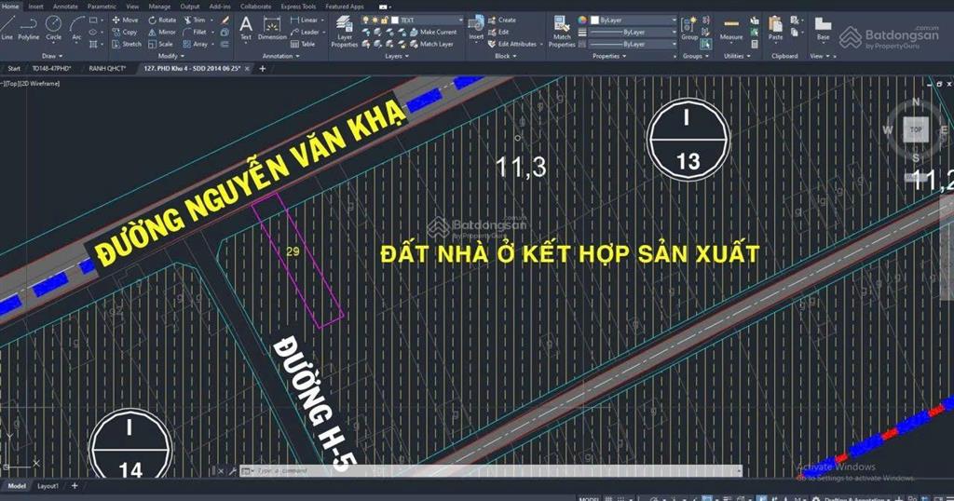Click the Stretch tool
954x501 pixels.
[127, 45]
